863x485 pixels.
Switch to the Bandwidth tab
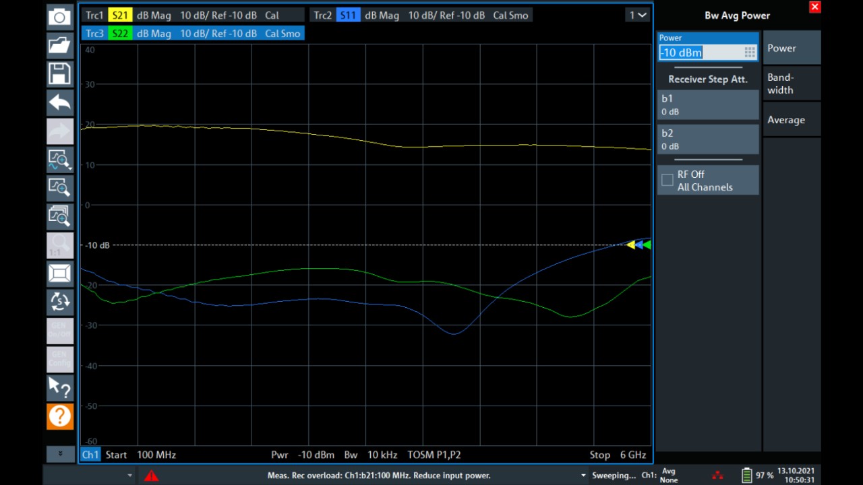click(792, 84)
